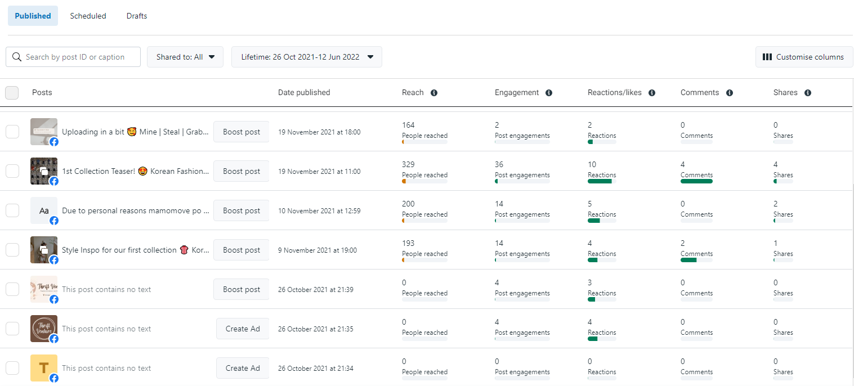Screen dimensions: 854x386
Task: Expand the Lifetime date range dropdown
Action: (x=307, y=57)
